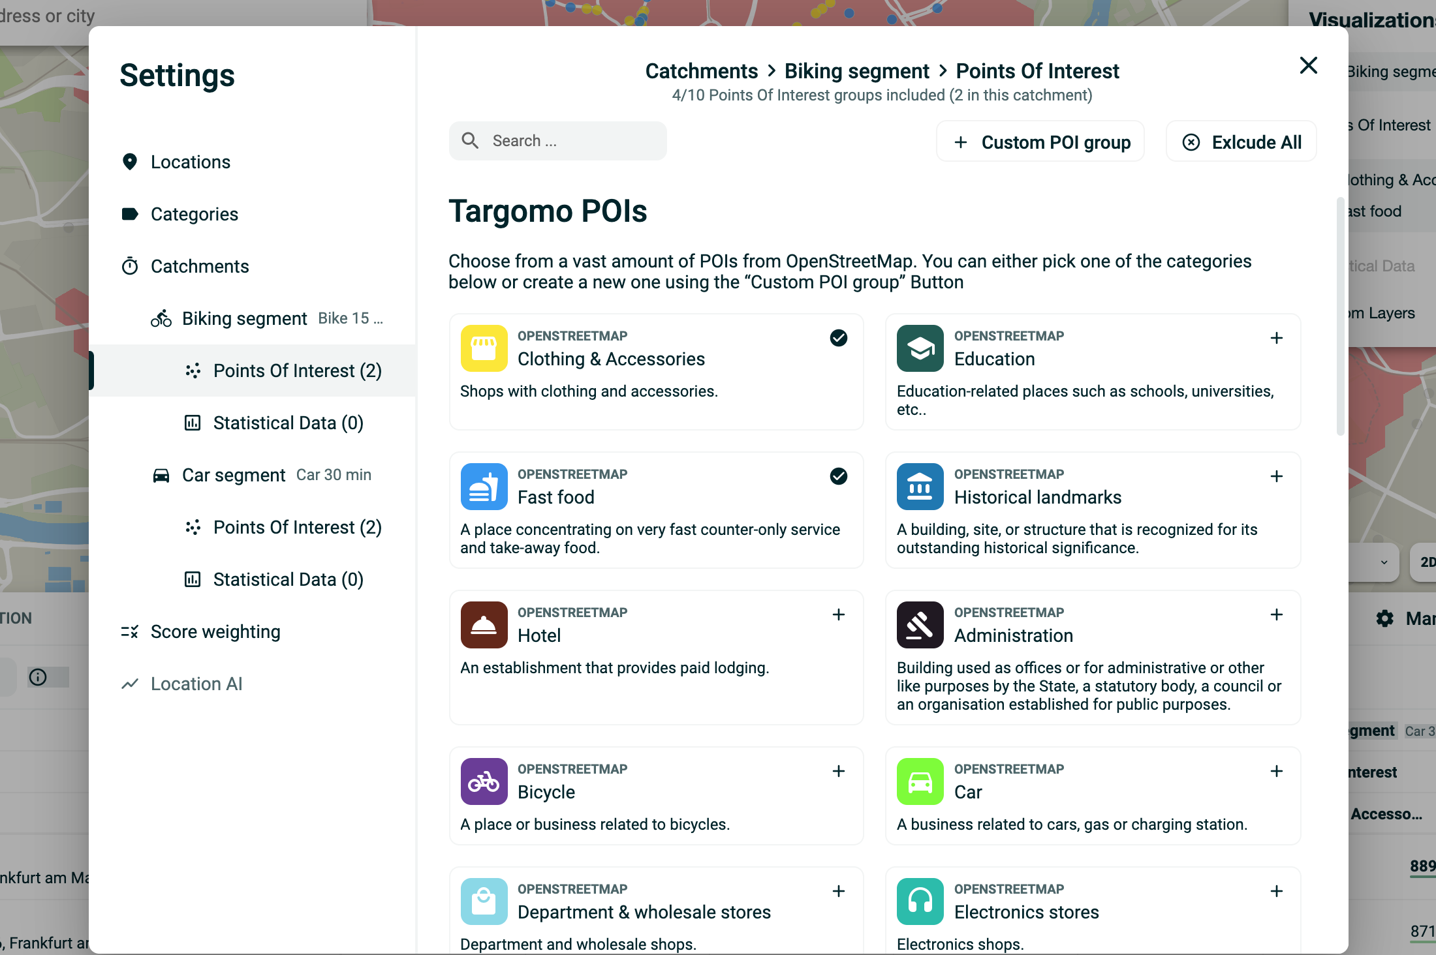Expand the Car segment tree item
The height and width of the screenshot is (955, 1436).
click(x=261, y=475)
